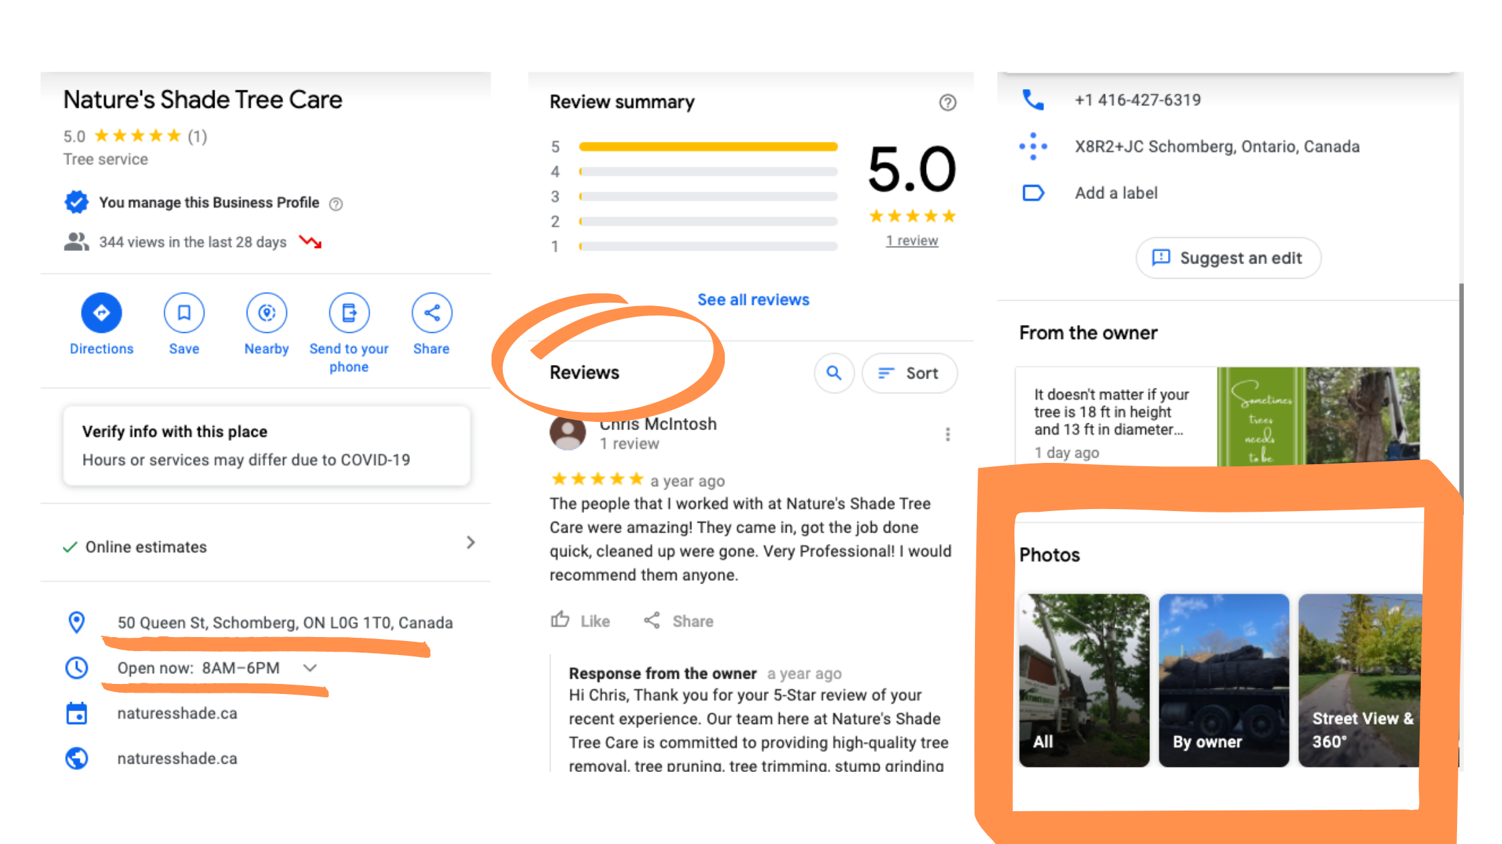This screenshot has height=844, width=1502.
Task: Click phone number +1 416-427-6319
Action: [1137, 100]
